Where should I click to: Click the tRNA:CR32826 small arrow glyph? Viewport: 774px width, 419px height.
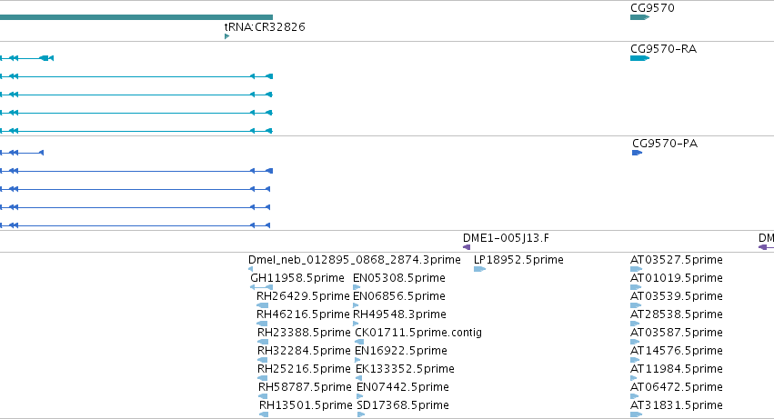227,36
